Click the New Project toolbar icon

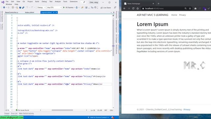click(x=13, y=8)
